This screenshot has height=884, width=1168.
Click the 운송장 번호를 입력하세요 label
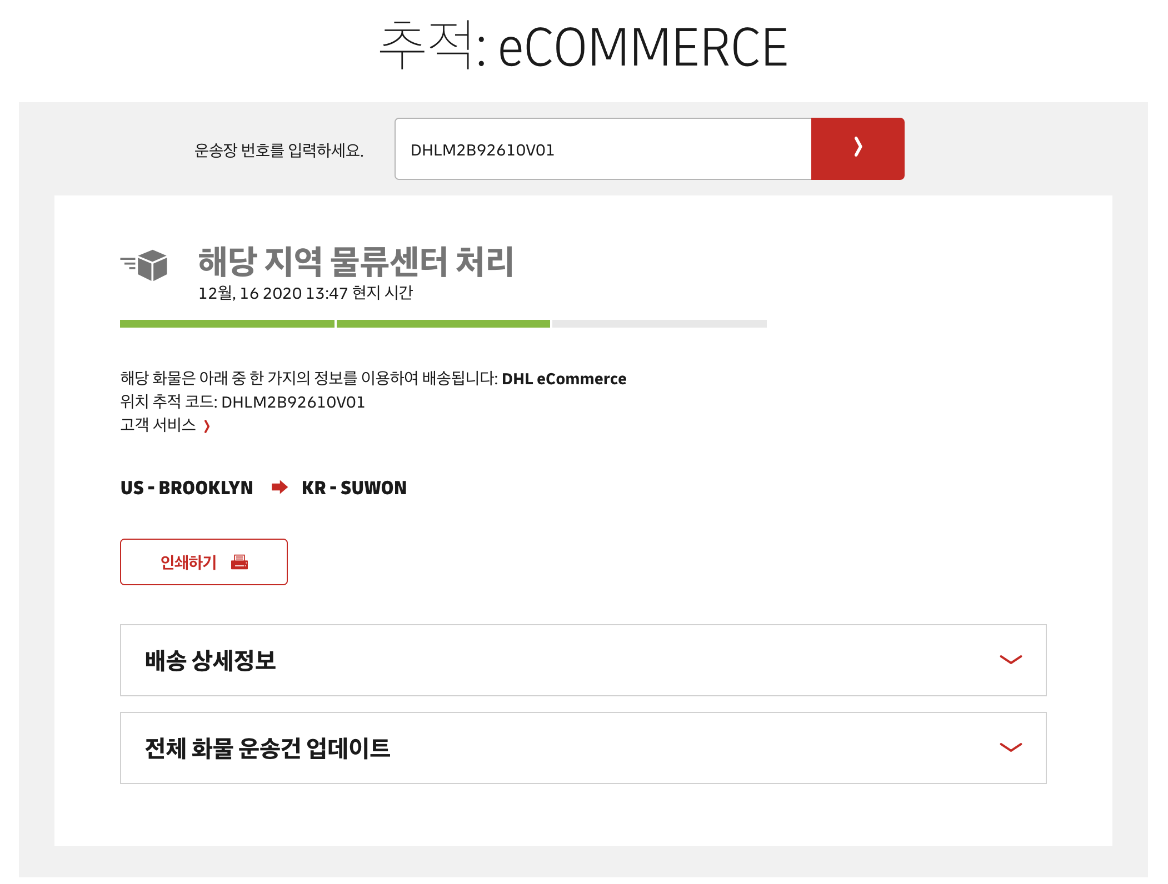[x=279, y=150]
